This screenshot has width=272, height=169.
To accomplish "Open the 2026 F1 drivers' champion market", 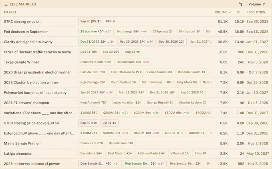I will [x=26, y=103].
